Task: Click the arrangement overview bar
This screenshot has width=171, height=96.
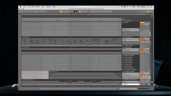Action: (84, 14)
